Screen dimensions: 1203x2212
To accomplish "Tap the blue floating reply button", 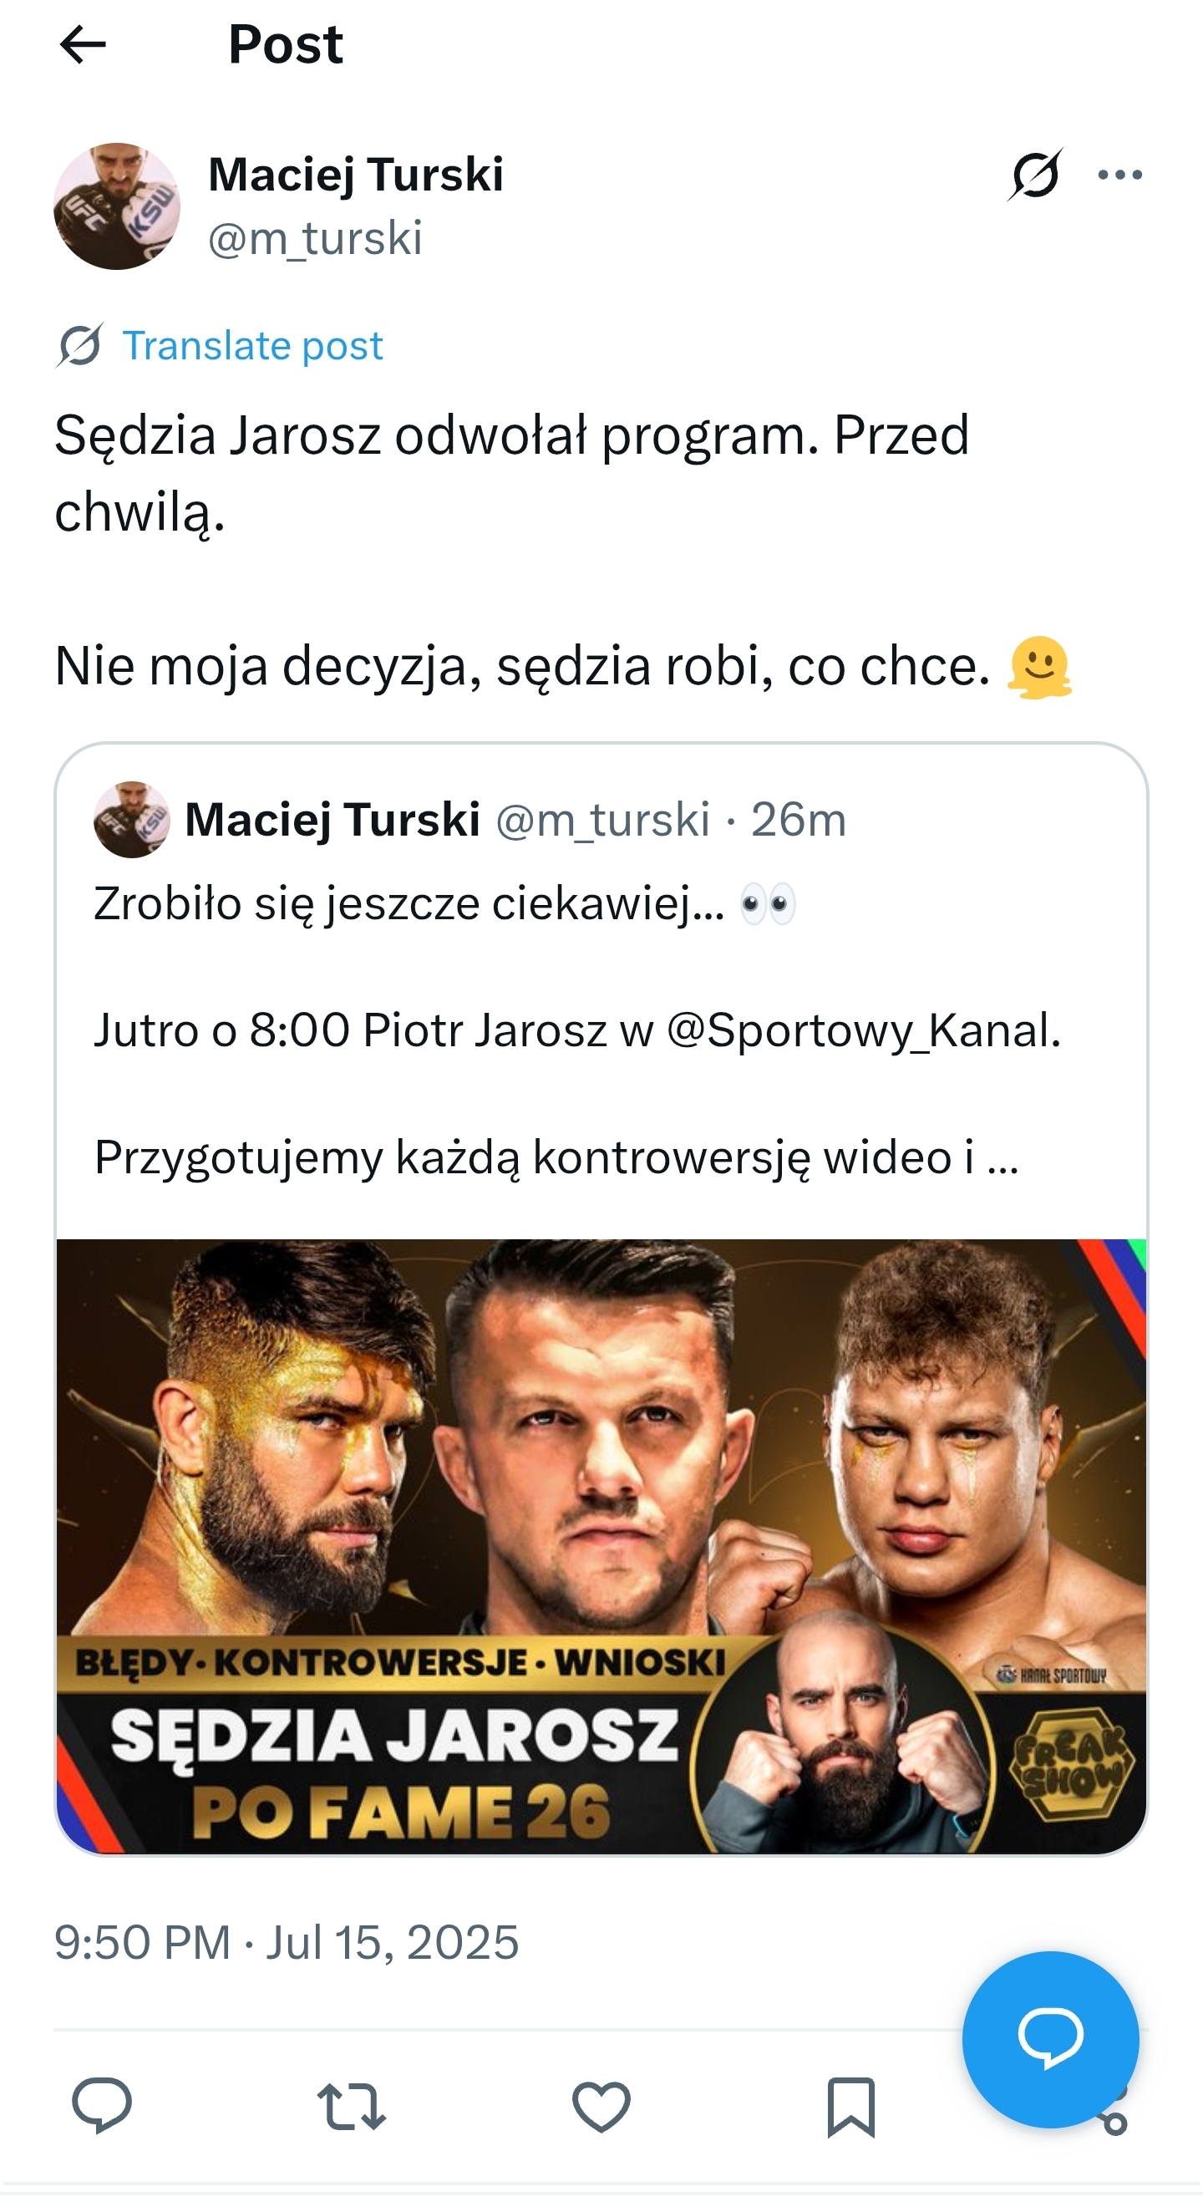I will click(1050, 2038).
